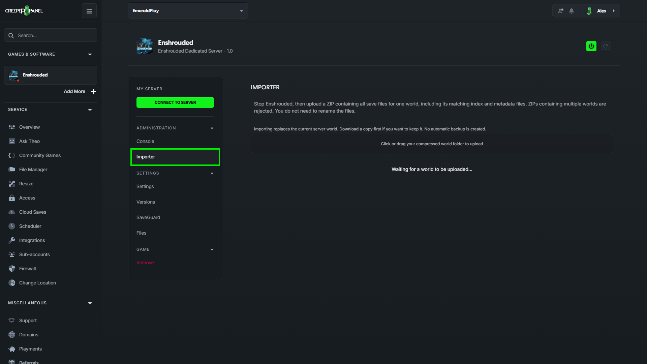This screenshot has height=364, width=647.
Task: Select the Importer menu item
Action: click(175, 157)
